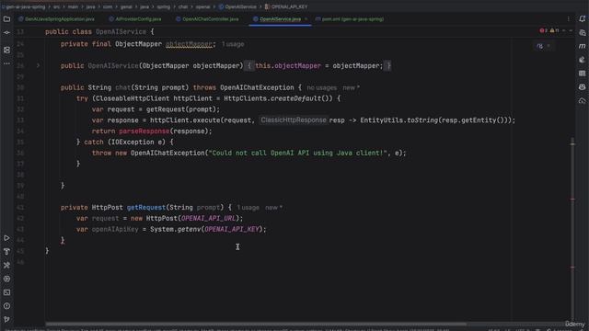This screenshot has height=331, width=589.
Task: Open the cloud coverage tool window icon
Action: pos(582,100)
